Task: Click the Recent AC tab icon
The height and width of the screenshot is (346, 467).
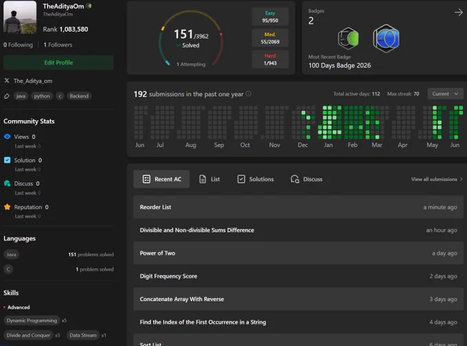Action: 146,179
